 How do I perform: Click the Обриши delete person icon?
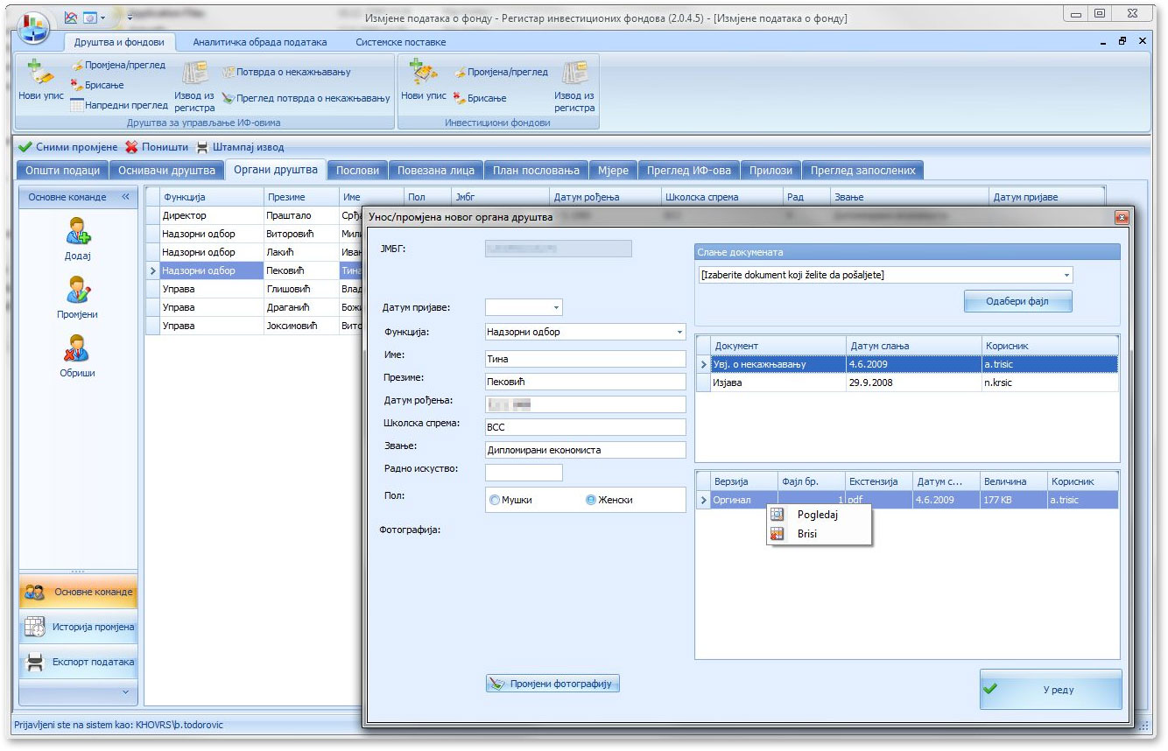click(78, 348)
